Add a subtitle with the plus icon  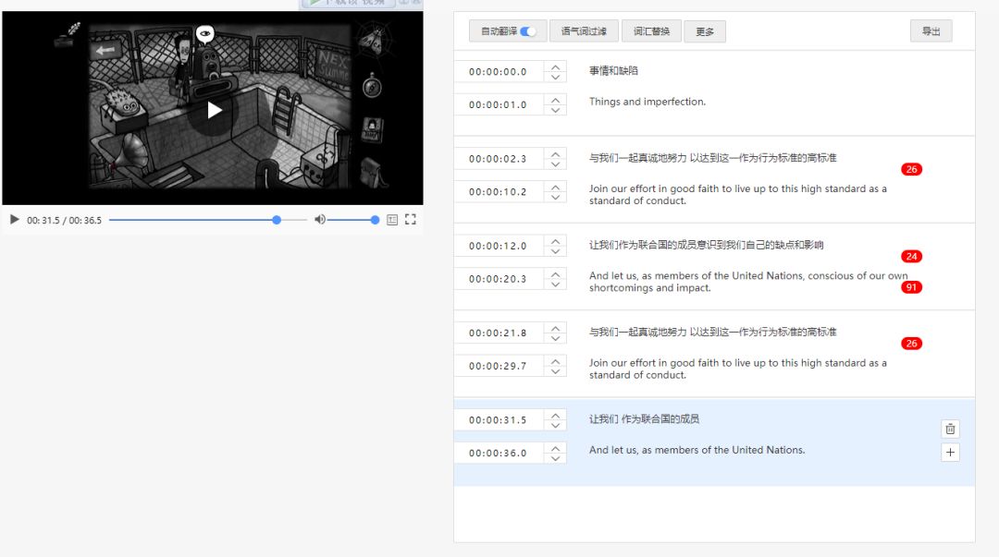(x=950, y=452)
